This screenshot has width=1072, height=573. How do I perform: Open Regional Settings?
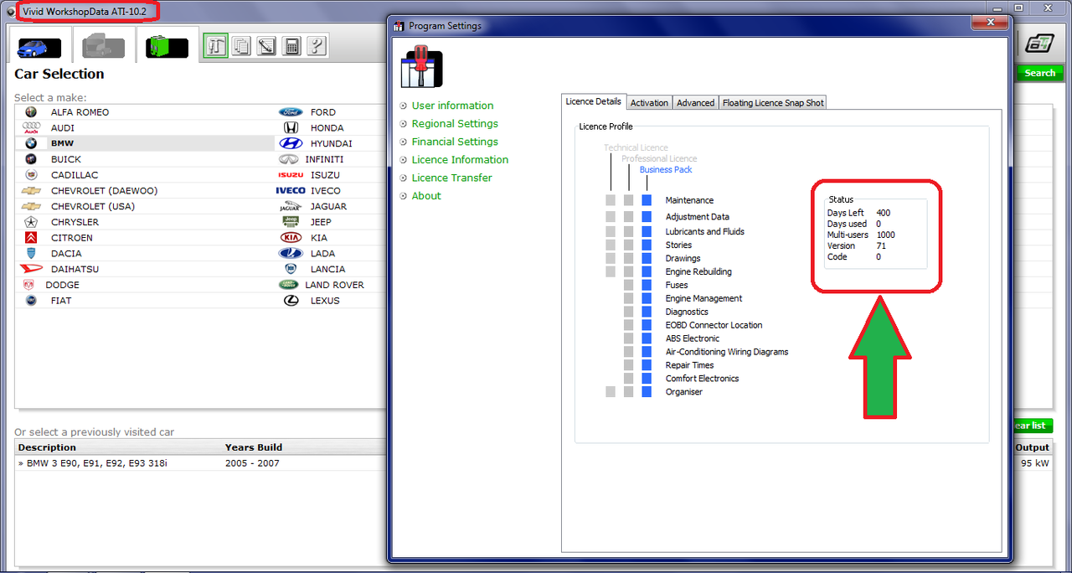(x=455, y=124)
